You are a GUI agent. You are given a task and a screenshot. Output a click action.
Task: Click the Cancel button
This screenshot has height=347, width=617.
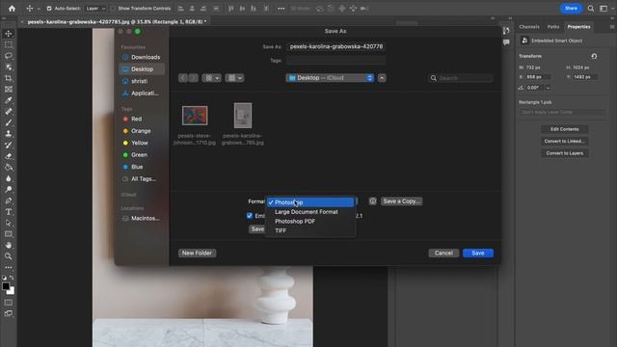443,253
